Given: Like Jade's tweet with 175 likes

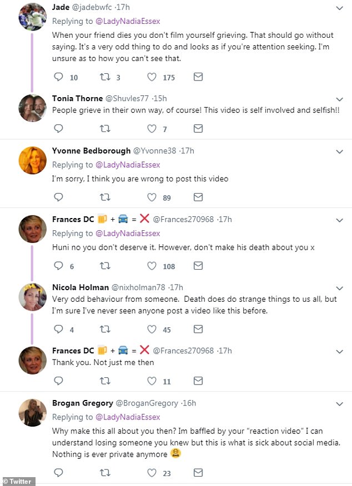Looking at the screenshot, I should tap(152, 77).
